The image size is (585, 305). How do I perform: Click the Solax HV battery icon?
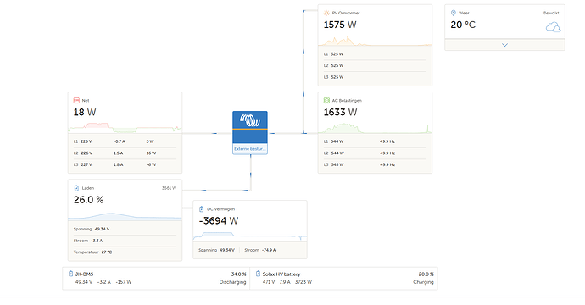258,274
